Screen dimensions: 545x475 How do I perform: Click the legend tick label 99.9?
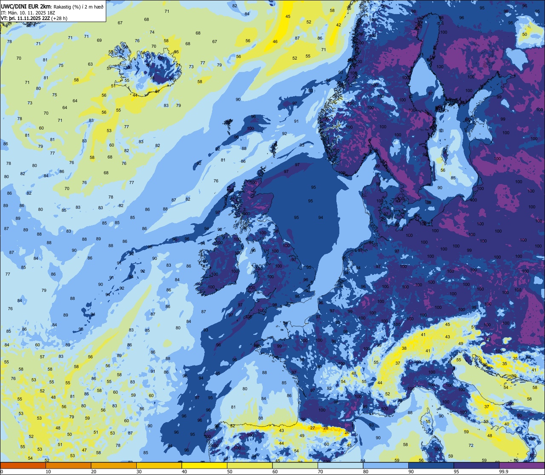503,472
